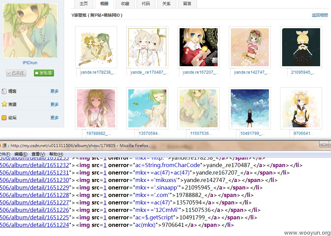Click source link album/detail/1651228
The height and width of the screenshot is (236, 331).
click(34, 195)
